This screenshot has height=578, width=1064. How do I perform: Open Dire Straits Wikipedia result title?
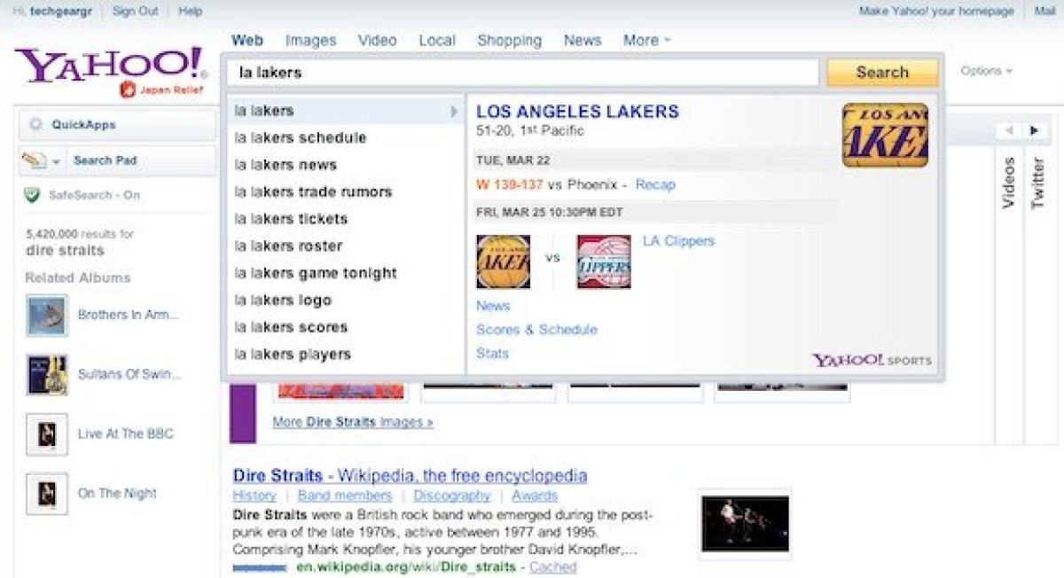coord(410,476)
